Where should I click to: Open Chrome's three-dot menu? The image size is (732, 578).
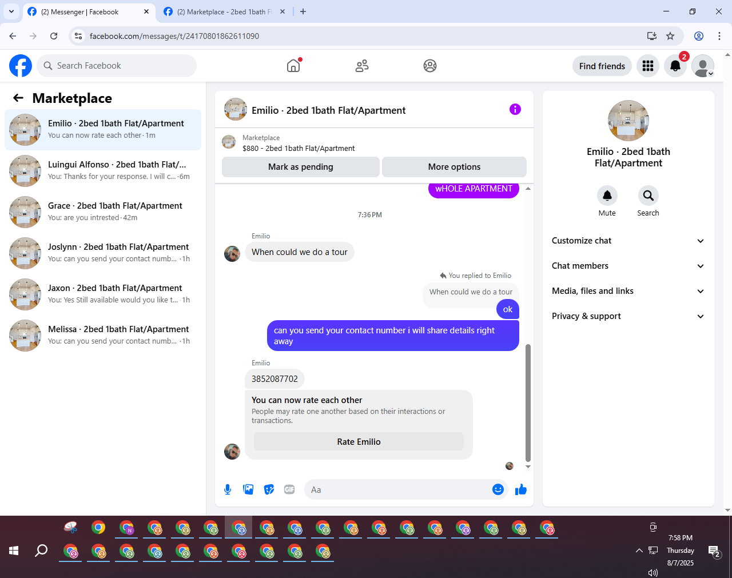point(719,36)
